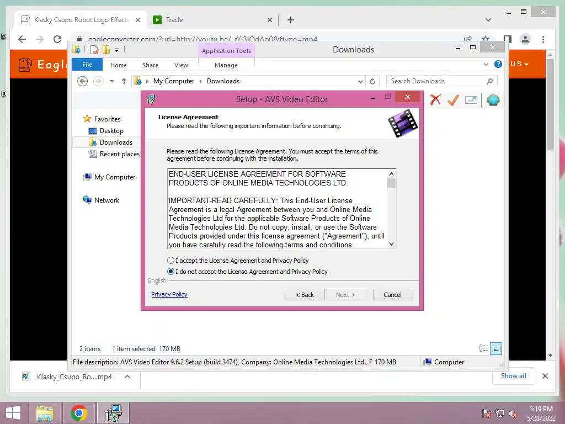This screenshot has width=565, height=424.
Task: Click license text scrollbar up arrow
Action: point(391,174)
